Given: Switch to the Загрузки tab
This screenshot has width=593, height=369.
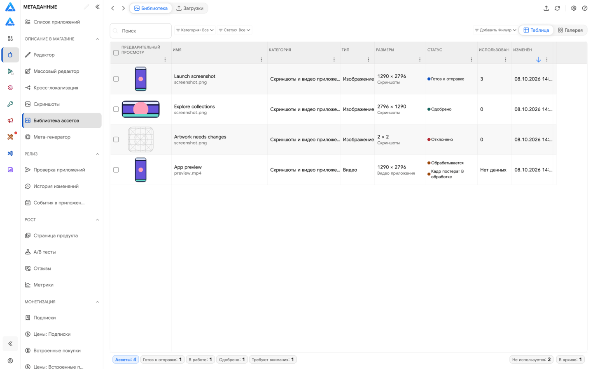Looking at the screenshot, I should (x=190, y=8).
